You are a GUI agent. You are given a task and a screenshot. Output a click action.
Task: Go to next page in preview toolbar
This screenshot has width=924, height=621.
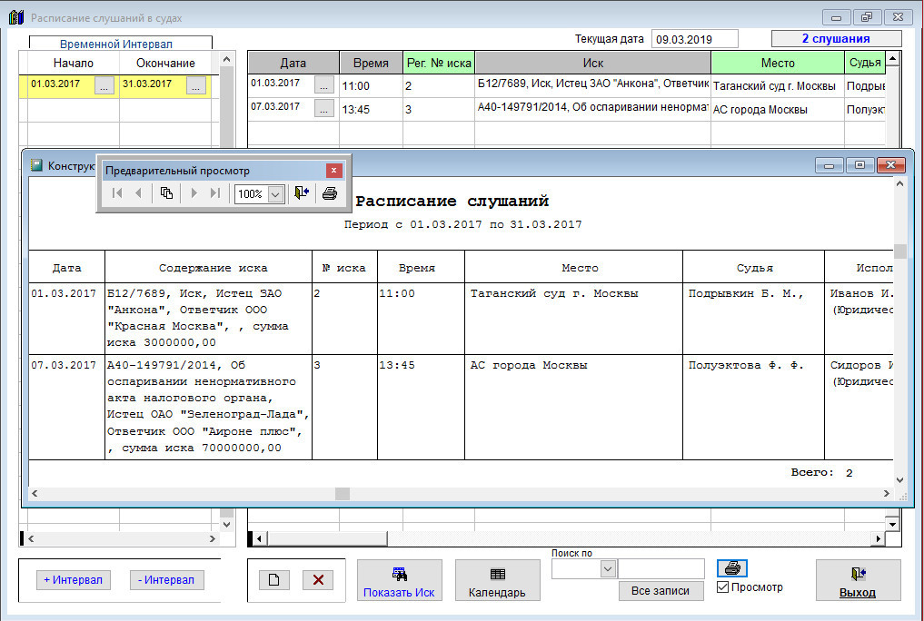[x=193, y=193]
